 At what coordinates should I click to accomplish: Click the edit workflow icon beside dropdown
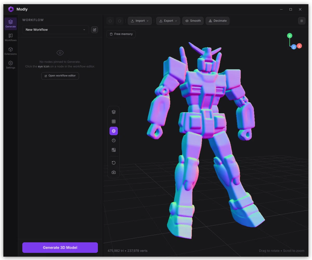pyautogui.click(x=95, y=30)
